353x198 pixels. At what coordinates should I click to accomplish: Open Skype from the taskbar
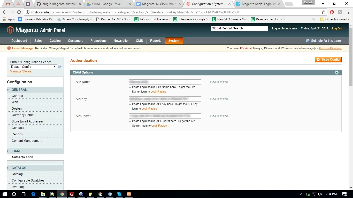(x=119, y=194)
